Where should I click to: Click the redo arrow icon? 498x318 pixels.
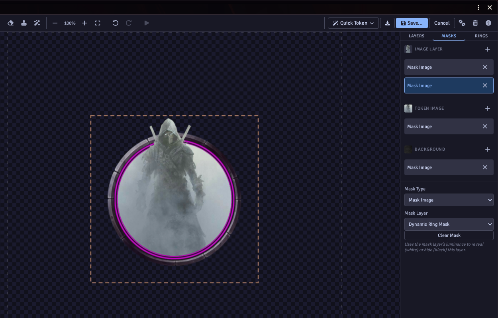(129, 23)
